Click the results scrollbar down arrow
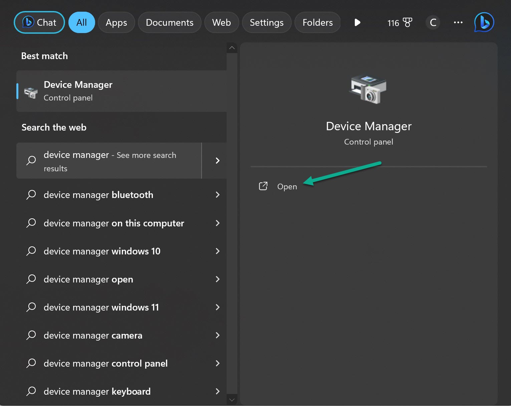Image resolution: width=511 pixels, height=406 pixels. [232, 399]
